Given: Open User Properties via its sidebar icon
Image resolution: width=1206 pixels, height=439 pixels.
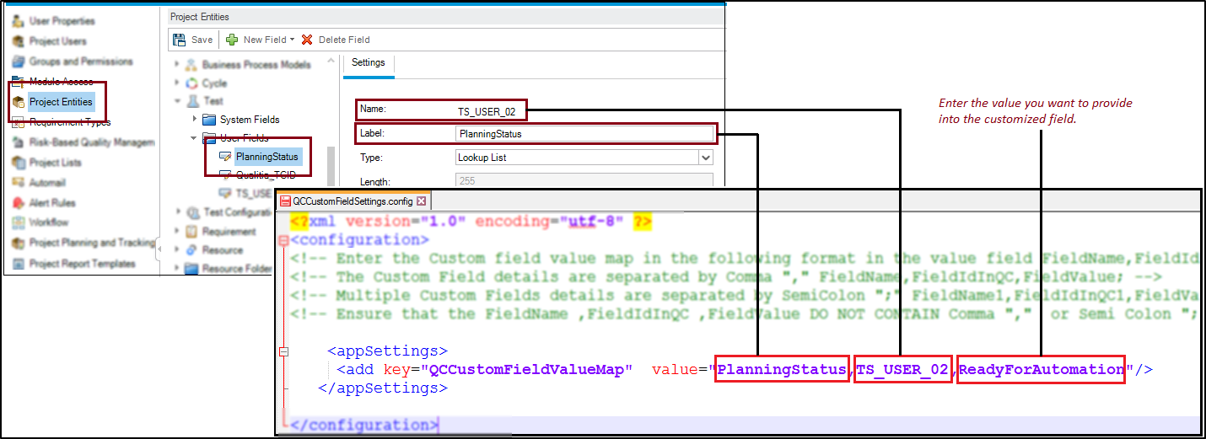Looking at the screenshot, I should [17, 21].
